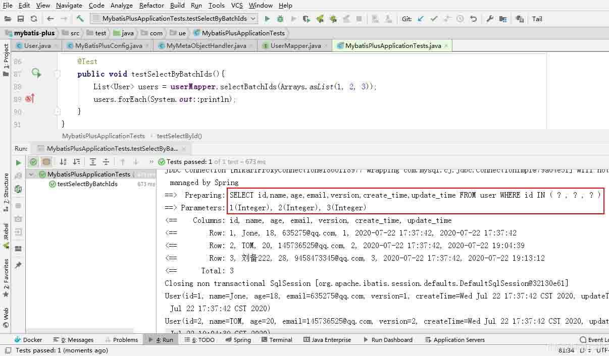Run the testSelectByBatchIds configuration
Screen dimensions: 609x356
(267, 19)
